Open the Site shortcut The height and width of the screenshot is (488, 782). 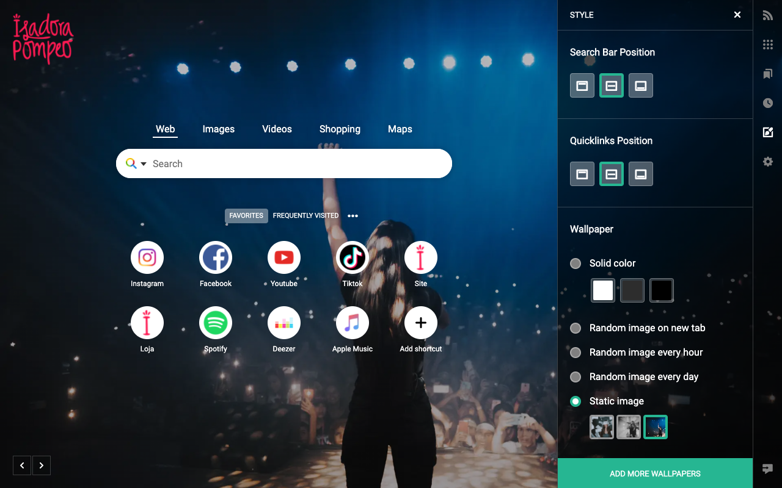(421, 257)
